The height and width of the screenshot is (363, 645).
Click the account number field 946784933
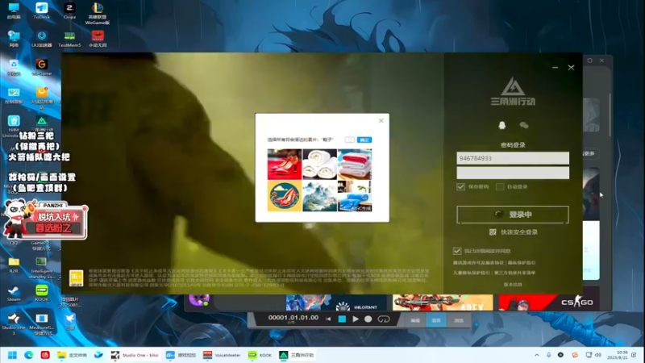(513, 158)
